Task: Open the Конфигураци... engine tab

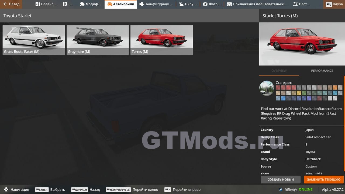Action: (x=156, y=4)
